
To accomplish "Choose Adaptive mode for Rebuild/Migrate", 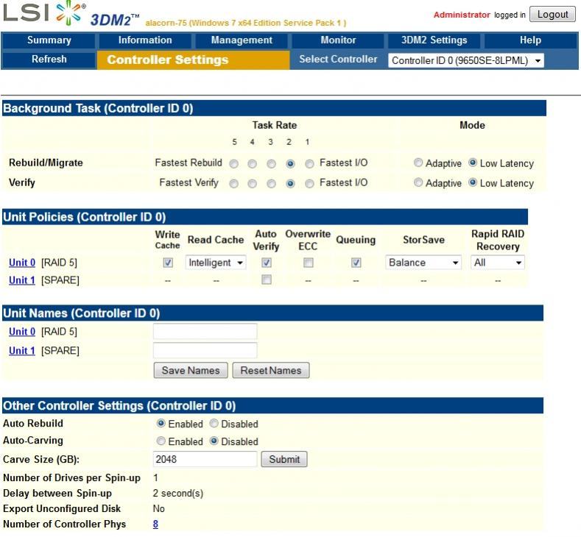I will pyautogui.click(x=418, y=163).
